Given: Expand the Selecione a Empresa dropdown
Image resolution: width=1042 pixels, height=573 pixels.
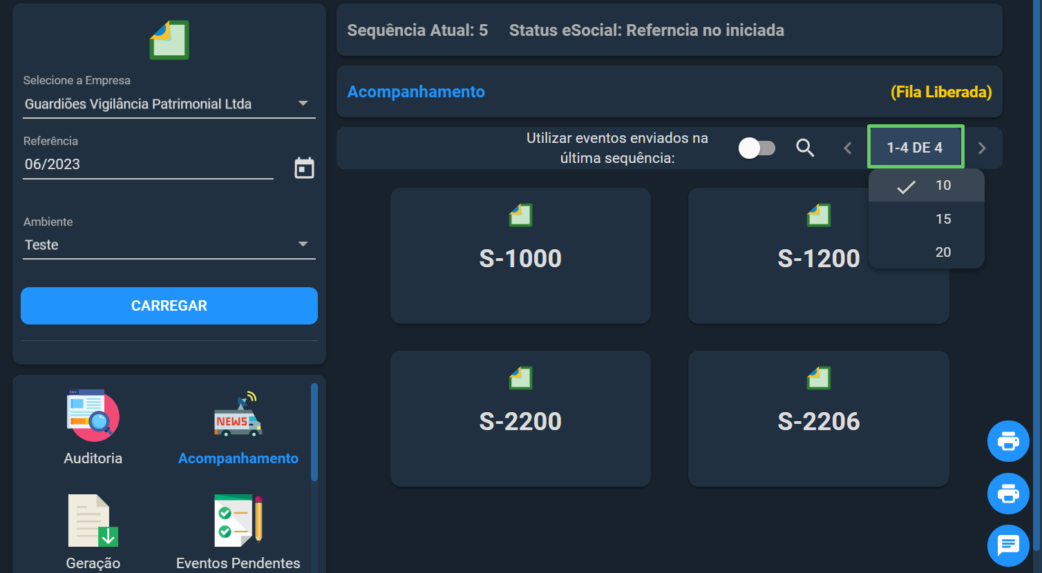Looking at the screenshot, I should point(169,104).
